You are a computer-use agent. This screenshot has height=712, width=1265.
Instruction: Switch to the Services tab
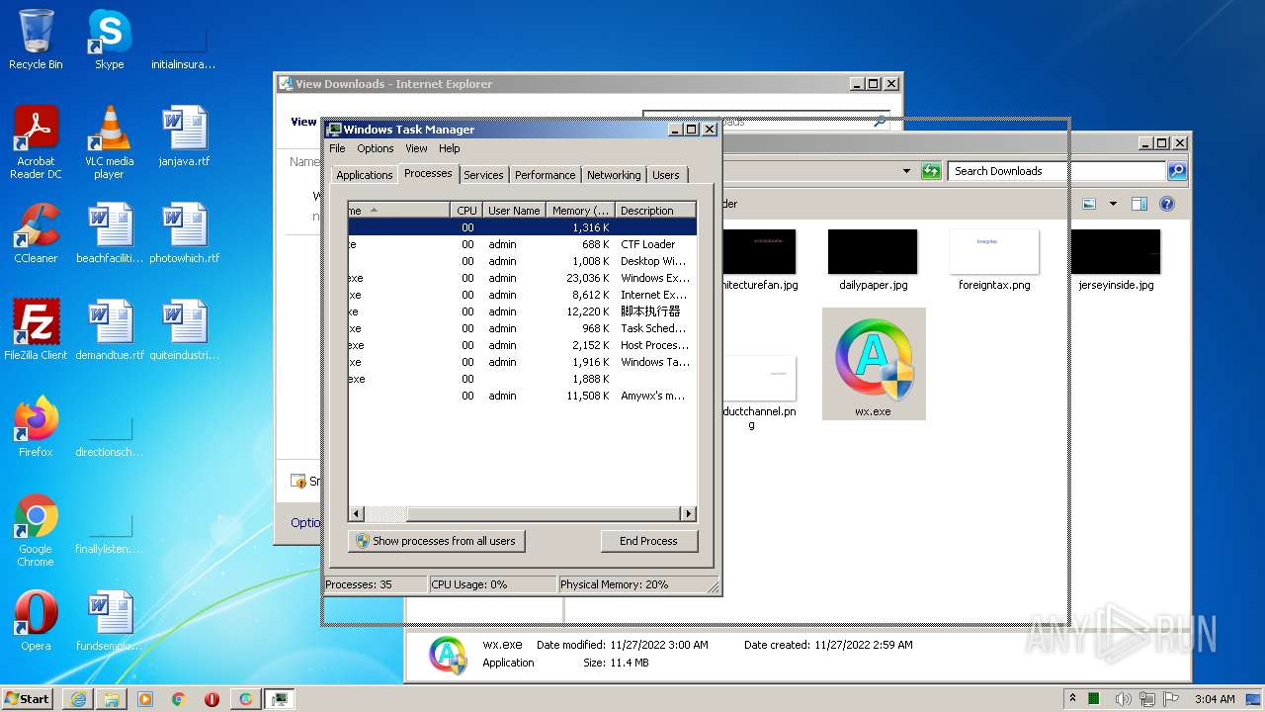(483, 175)
